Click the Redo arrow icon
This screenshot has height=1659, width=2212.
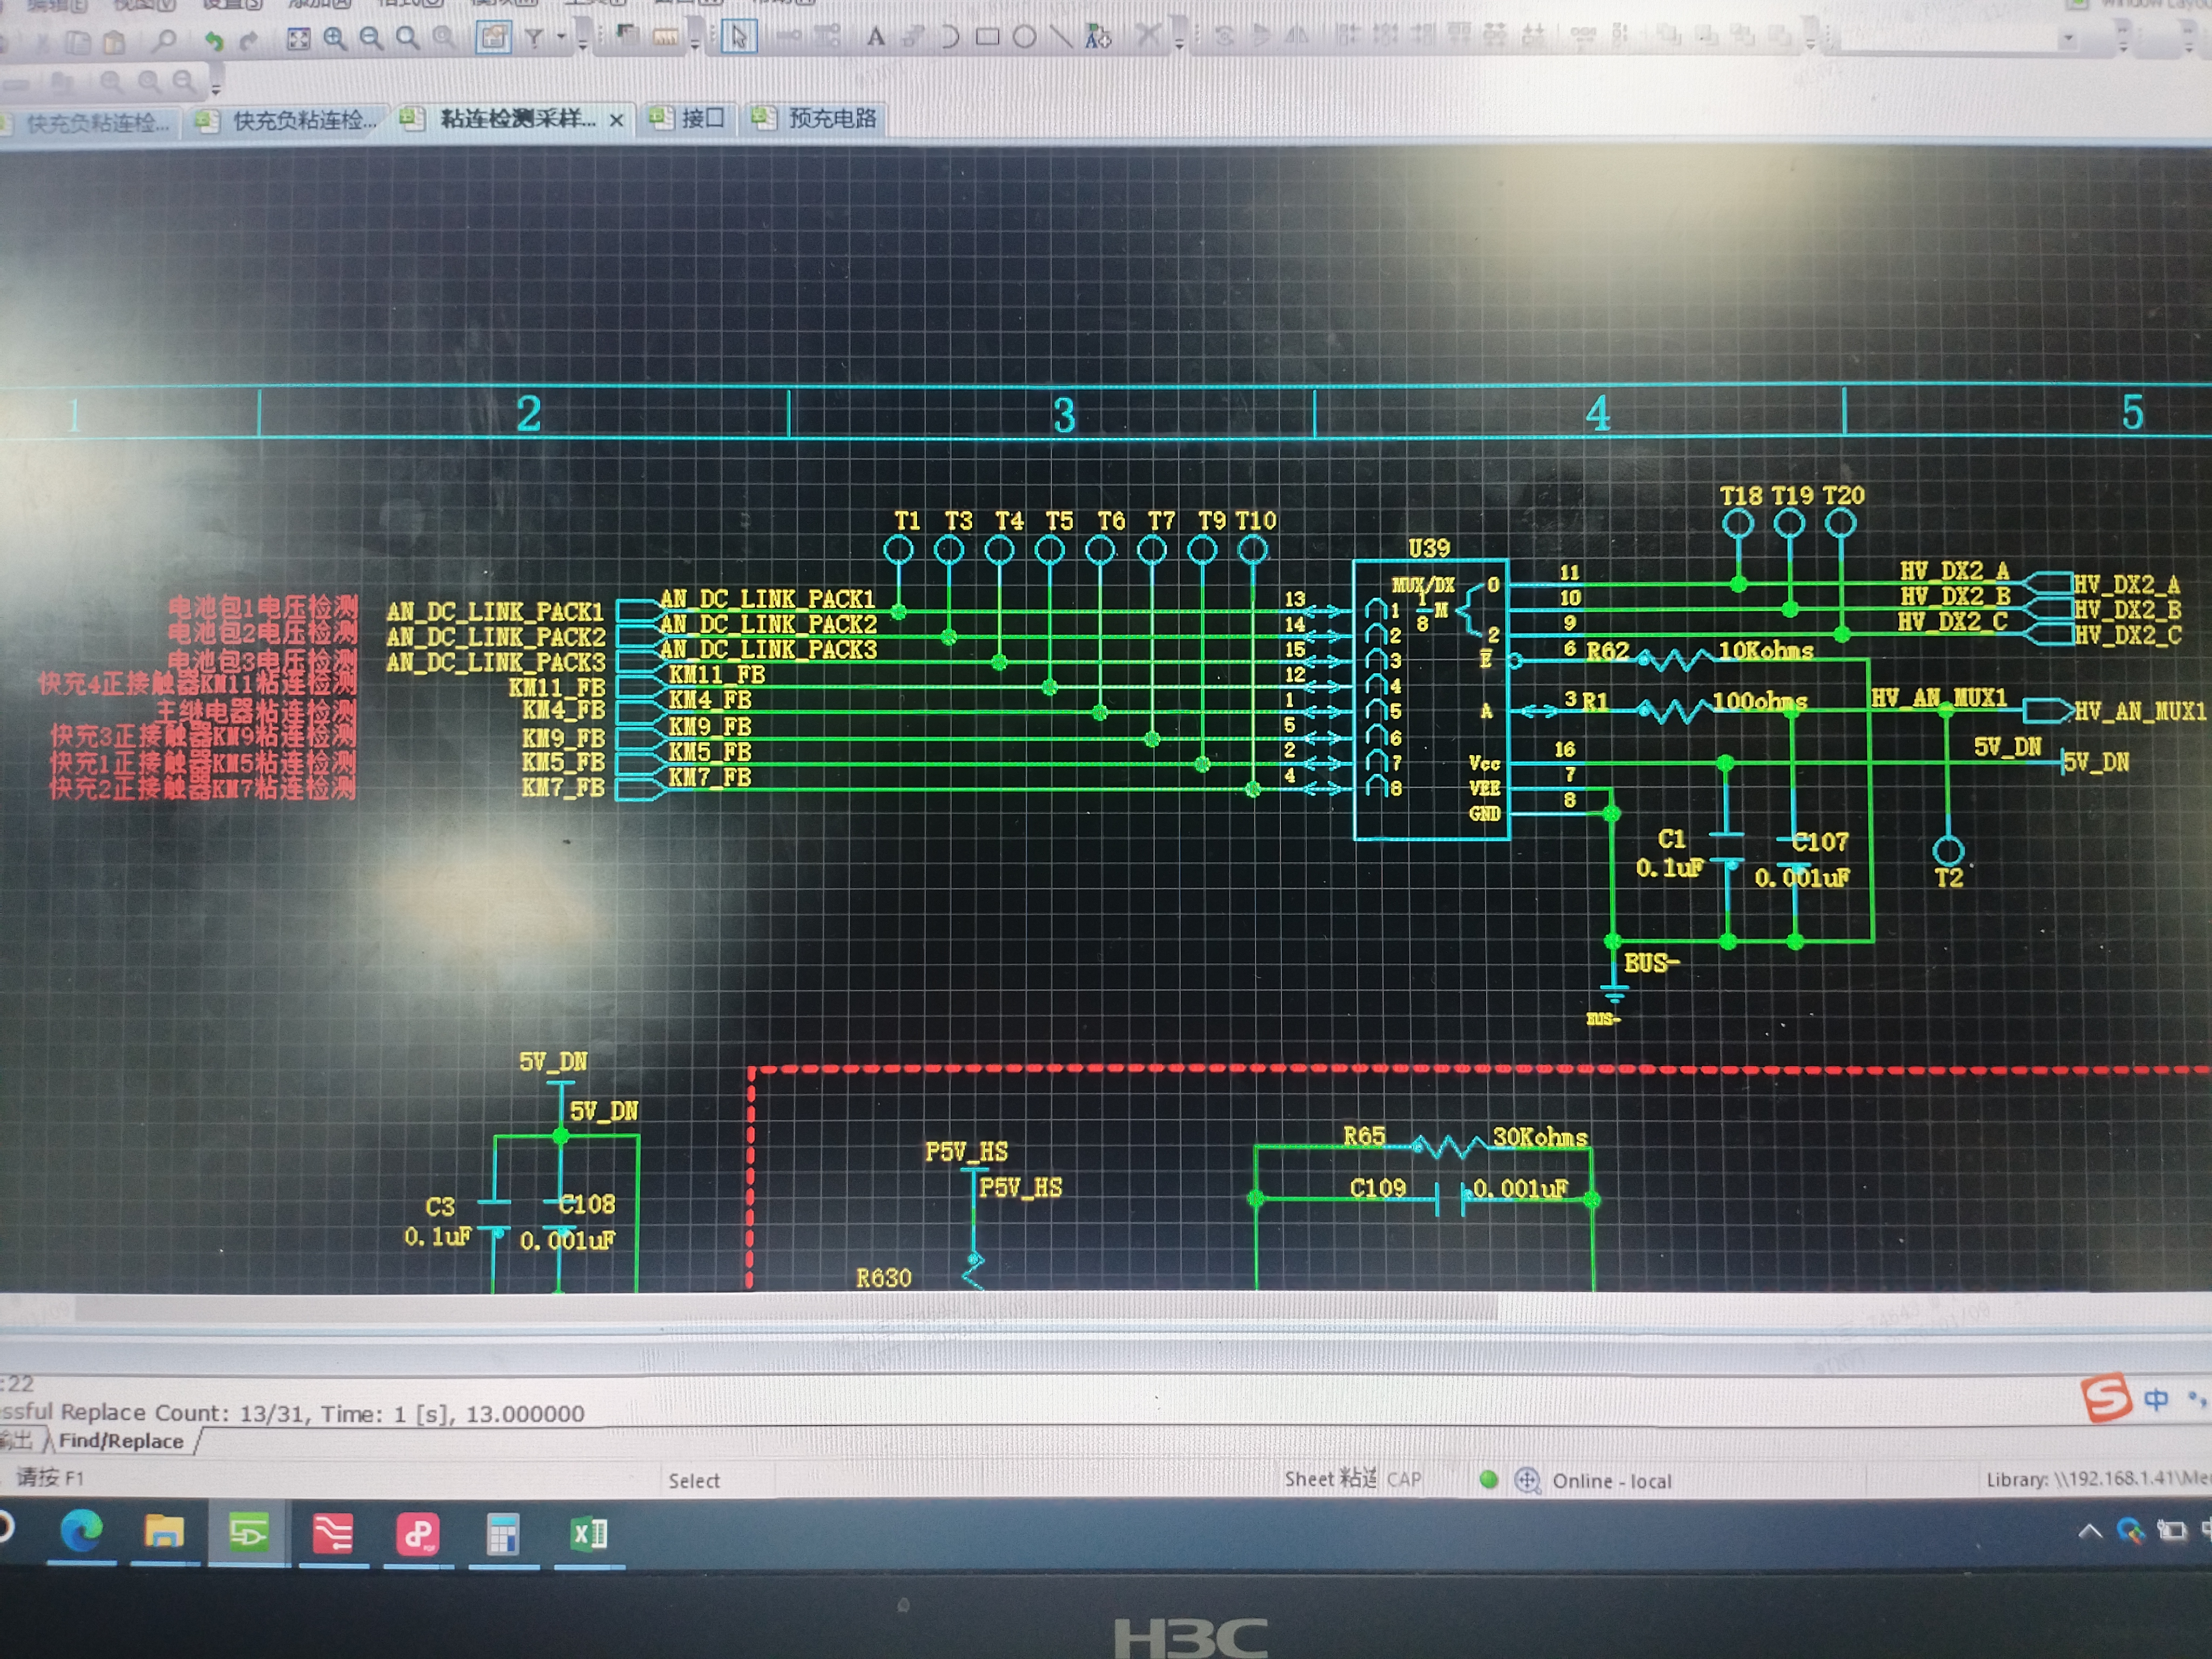click(x=249, y=41)
